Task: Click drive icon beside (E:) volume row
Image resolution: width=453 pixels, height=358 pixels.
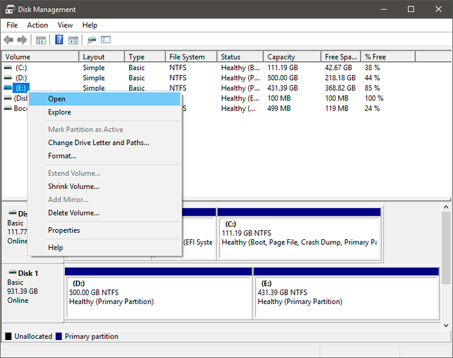Action: [x=8, y=88]
